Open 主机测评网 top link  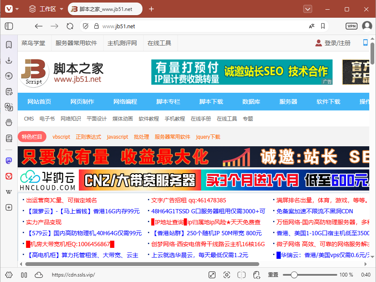click(x=122, y=43)
